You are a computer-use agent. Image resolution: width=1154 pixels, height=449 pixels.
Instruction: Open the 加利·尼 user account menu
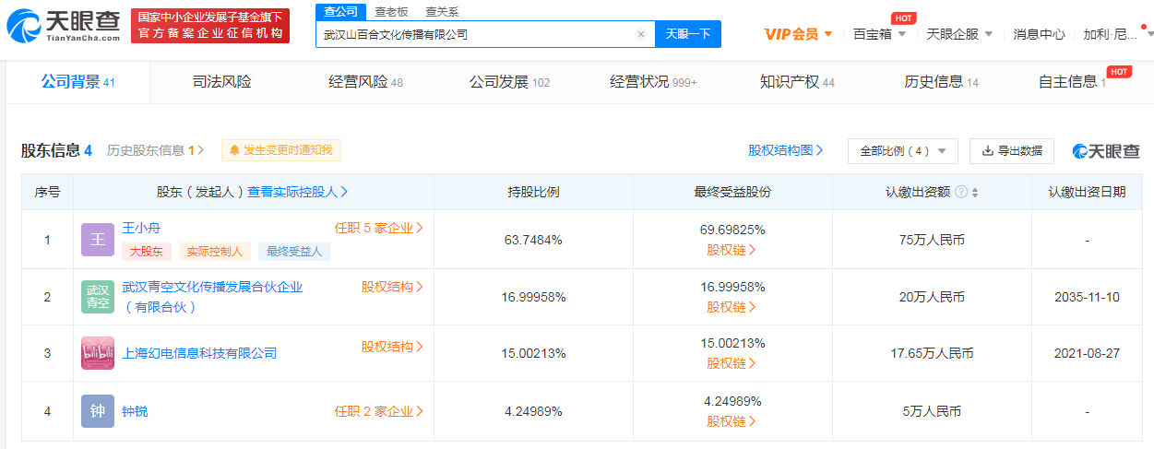coord(1117,34)
